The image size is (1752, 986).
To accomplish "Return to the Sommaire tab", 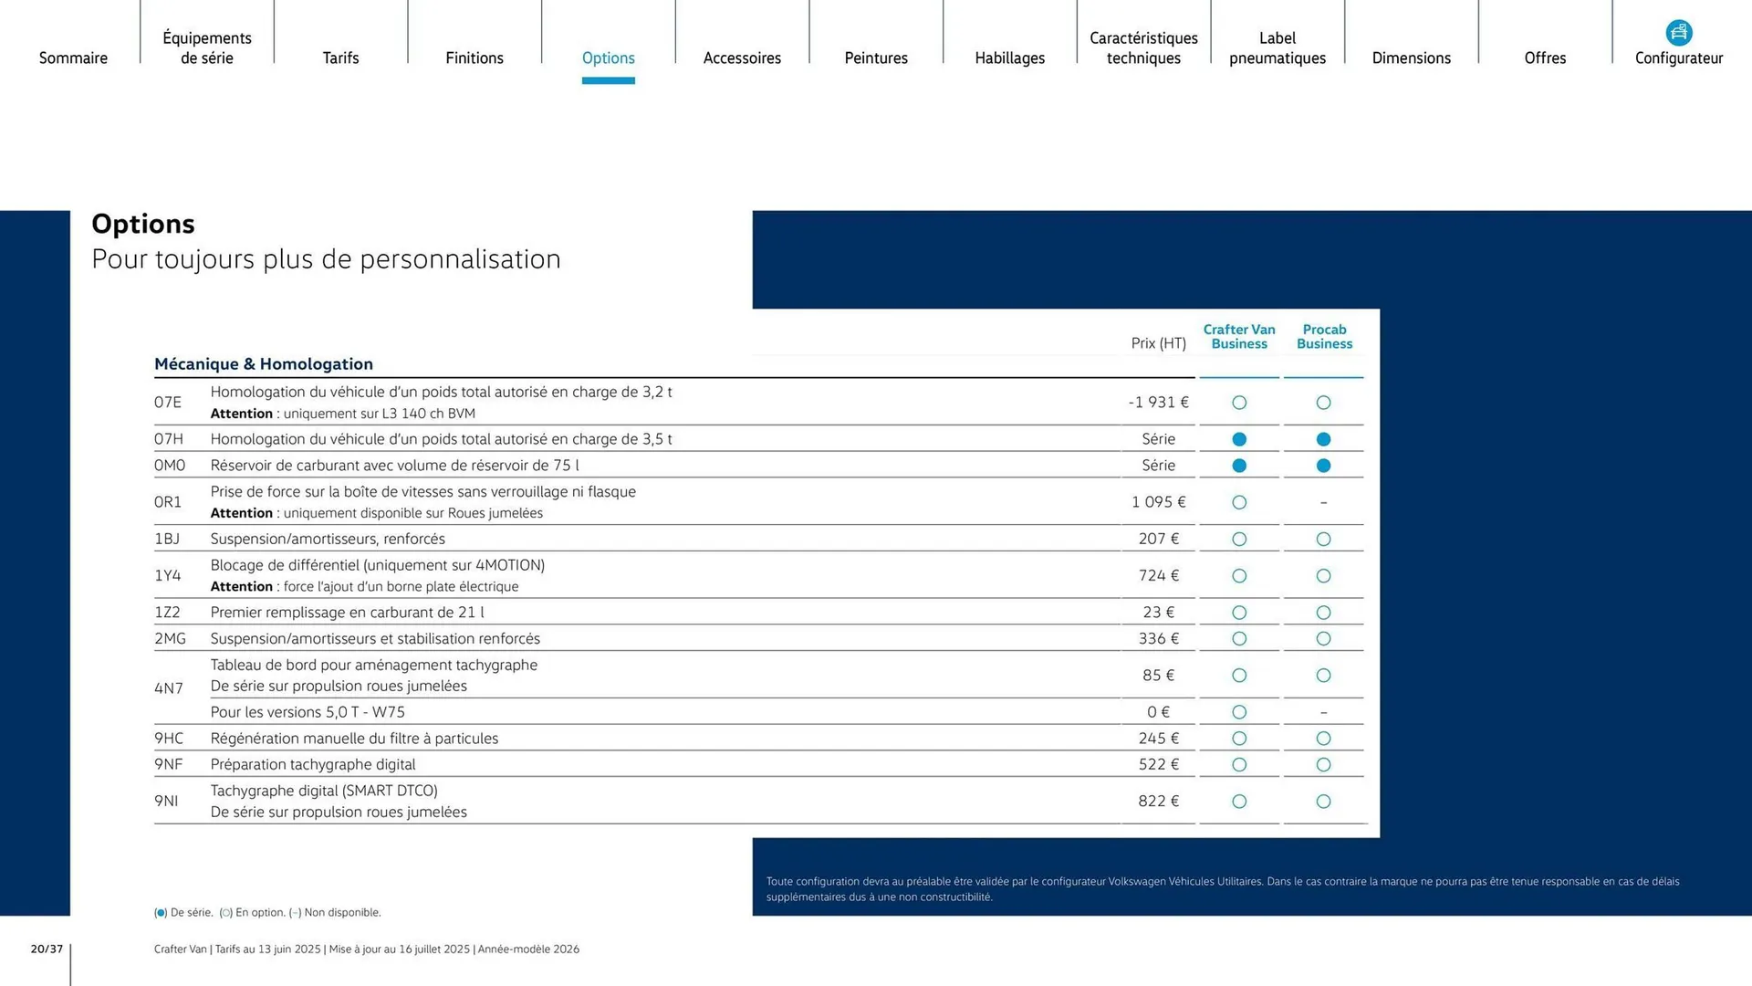I will (73, 58).
